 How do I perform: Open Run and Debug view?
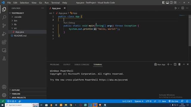click(4, 34)
